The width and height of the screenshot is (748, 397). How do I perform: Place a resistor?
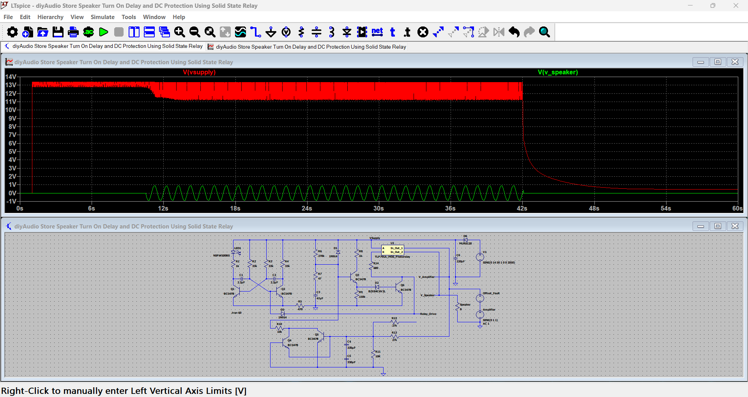point(301,32)
